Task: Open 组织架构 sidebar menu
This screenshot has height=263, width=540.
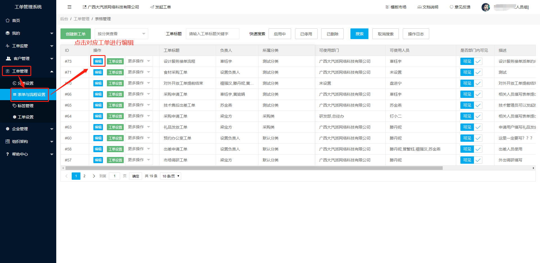Action: (x=28, y=141)
